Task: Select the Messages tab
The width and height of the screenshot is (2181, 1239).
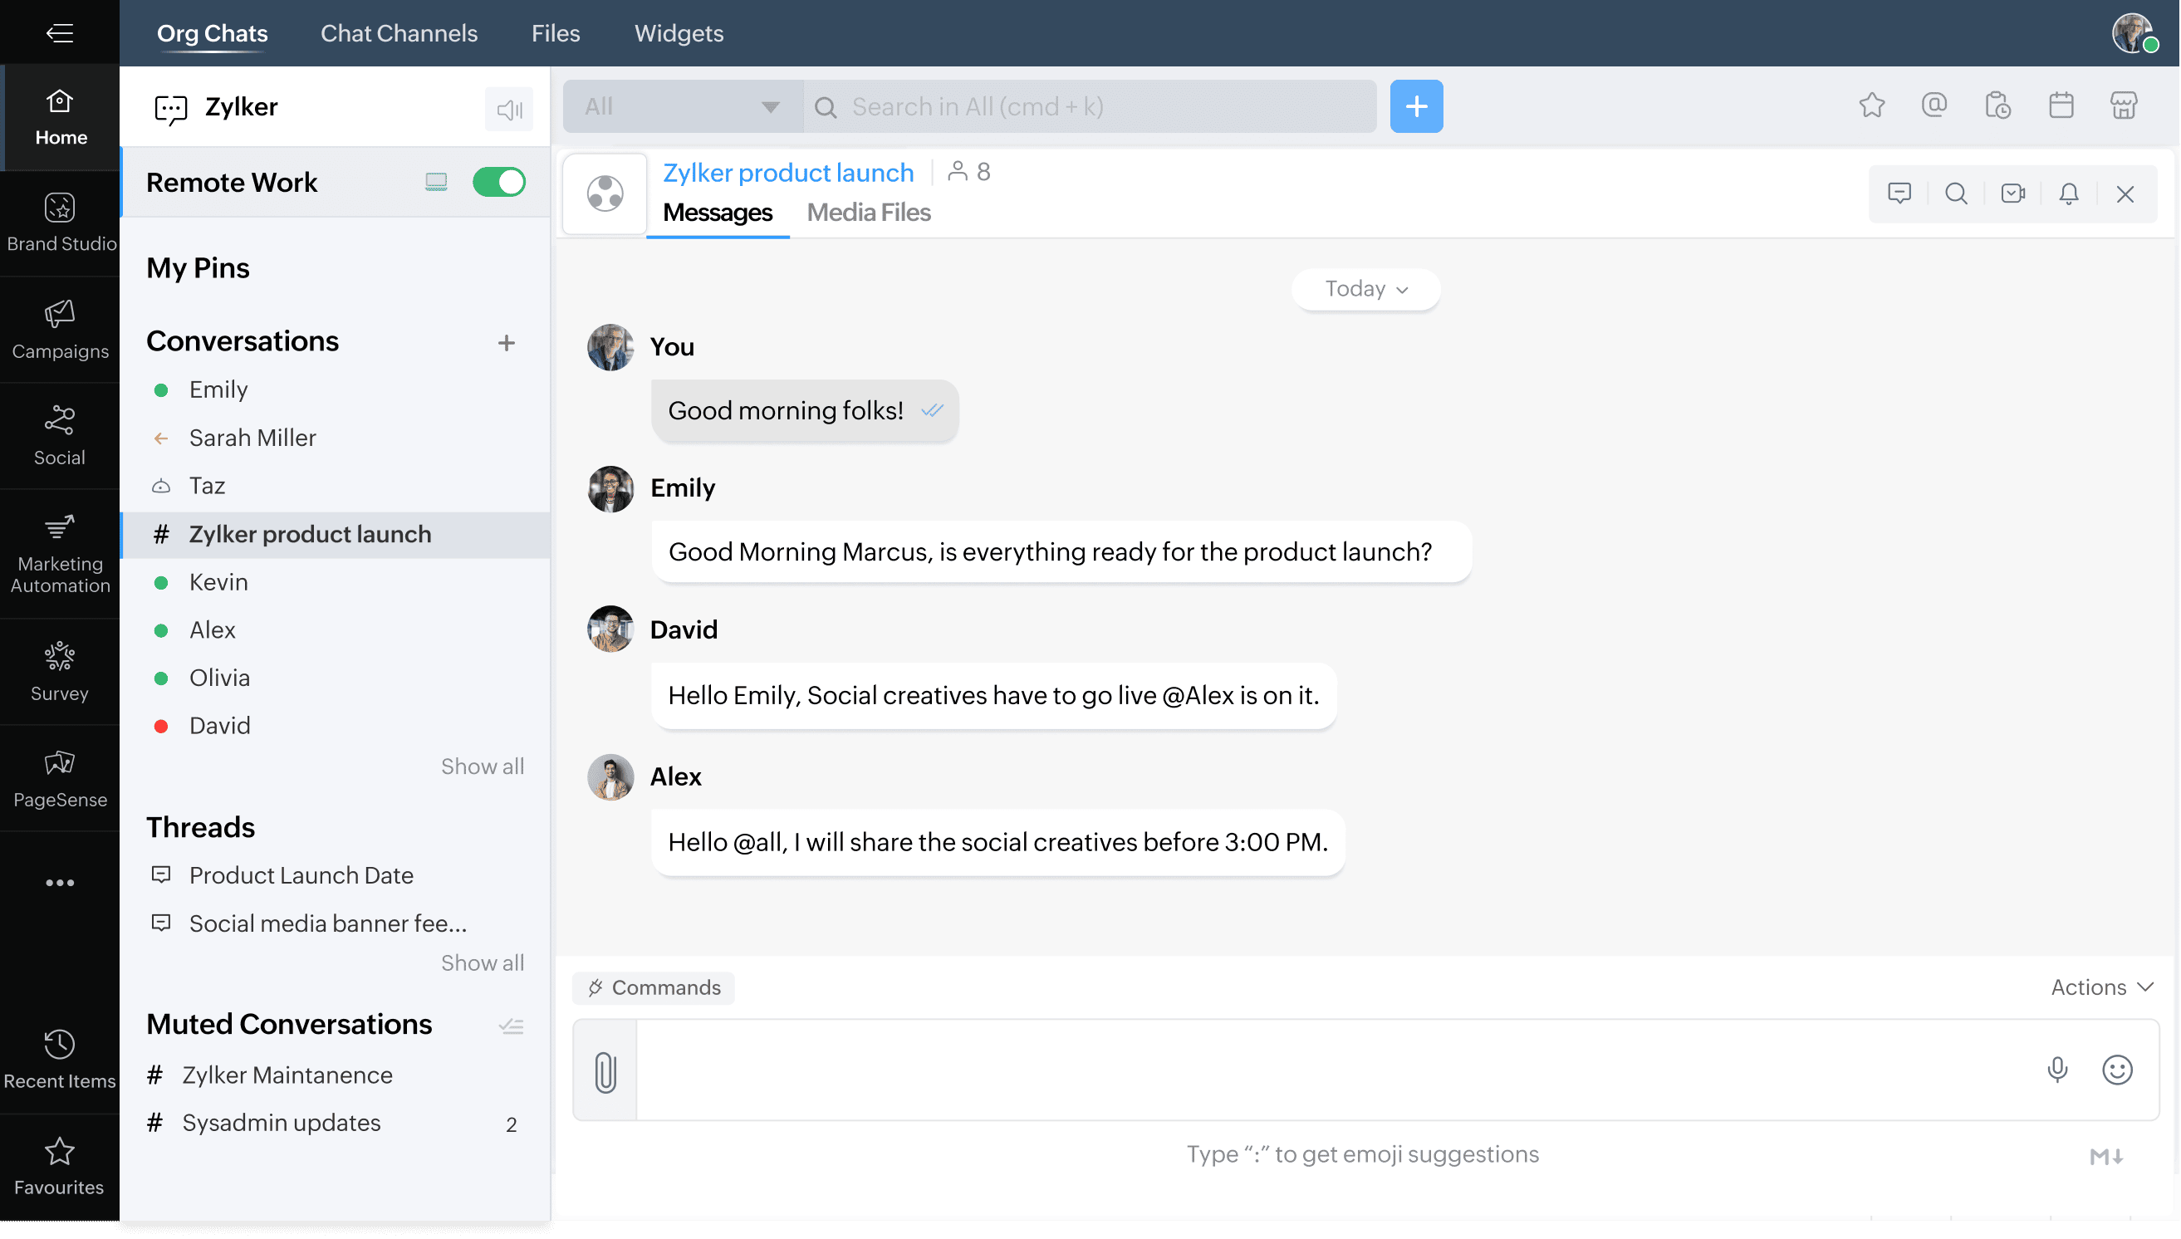Action: click(718, 213)
